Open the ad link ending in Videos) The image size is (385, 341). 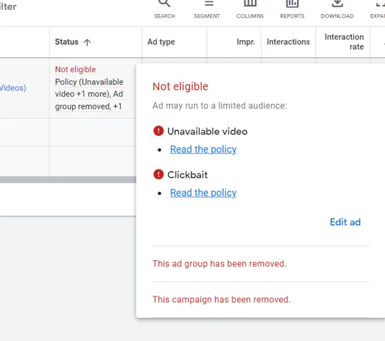click(x=13, y=88)
